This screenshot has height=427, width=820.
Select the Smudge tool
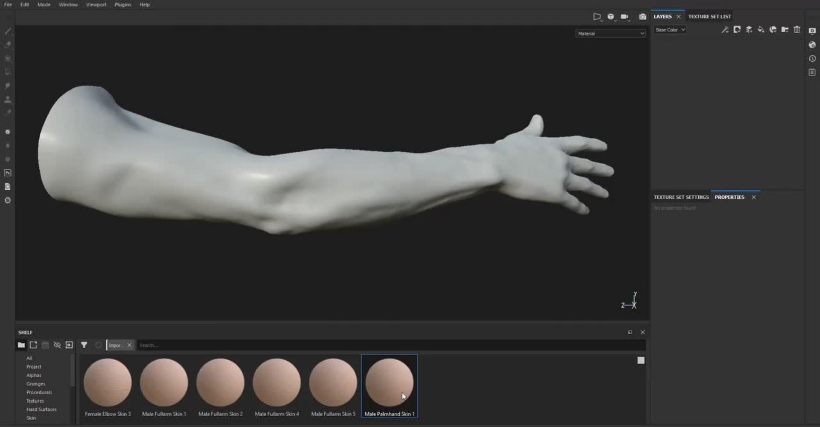point(8,85)
